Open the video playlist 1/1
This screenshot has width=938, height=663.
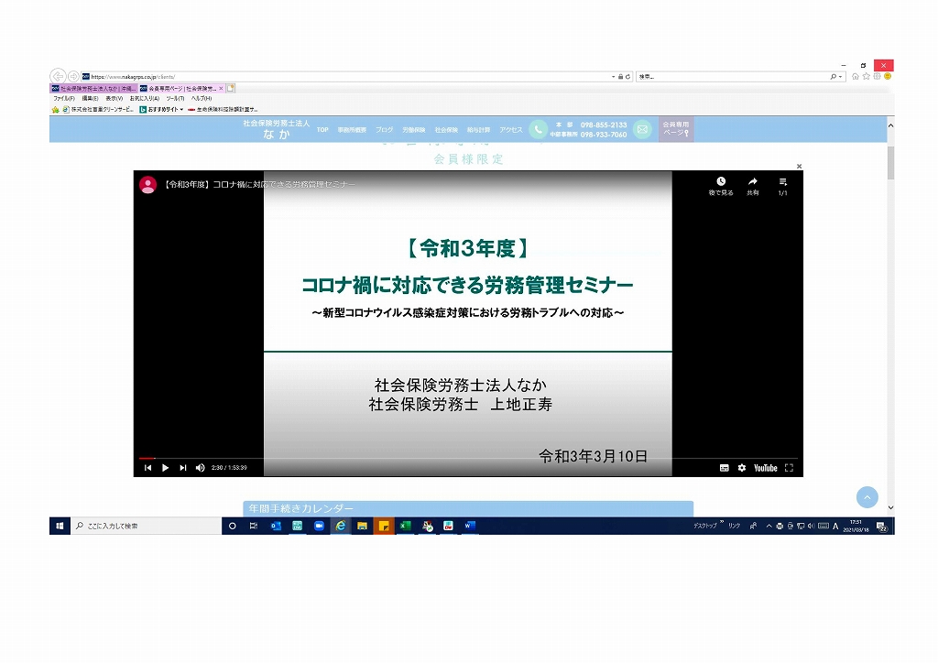click(782, 186)
